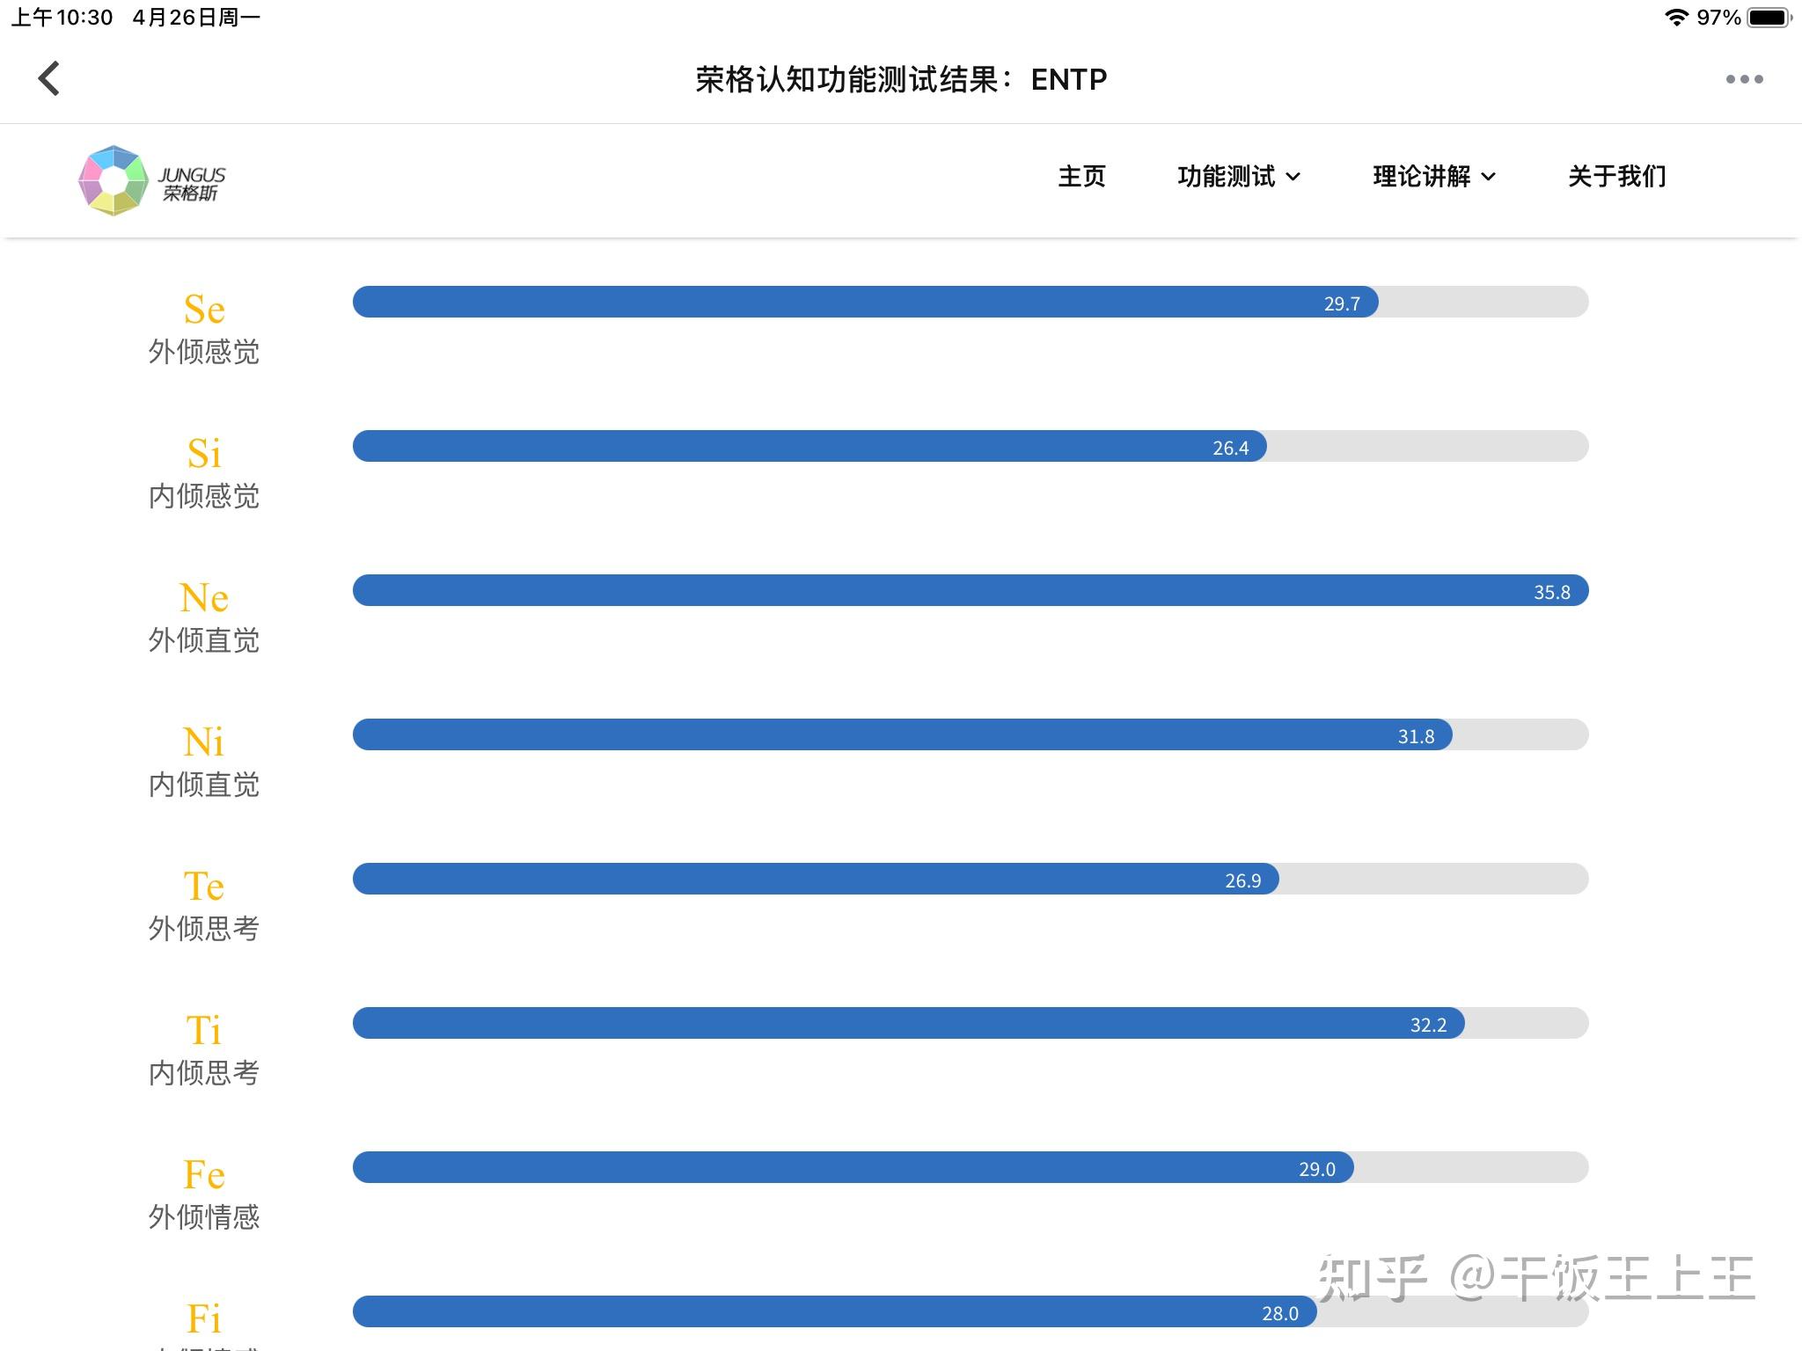Screen dimensions: 1802x1351
Task: Click the 外倾情感 subtitle text
Action: coord(204,1217)
